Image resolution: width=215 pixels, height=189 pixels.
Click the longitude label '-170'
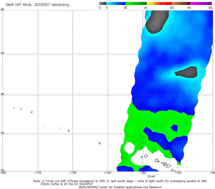pos(73,173)
